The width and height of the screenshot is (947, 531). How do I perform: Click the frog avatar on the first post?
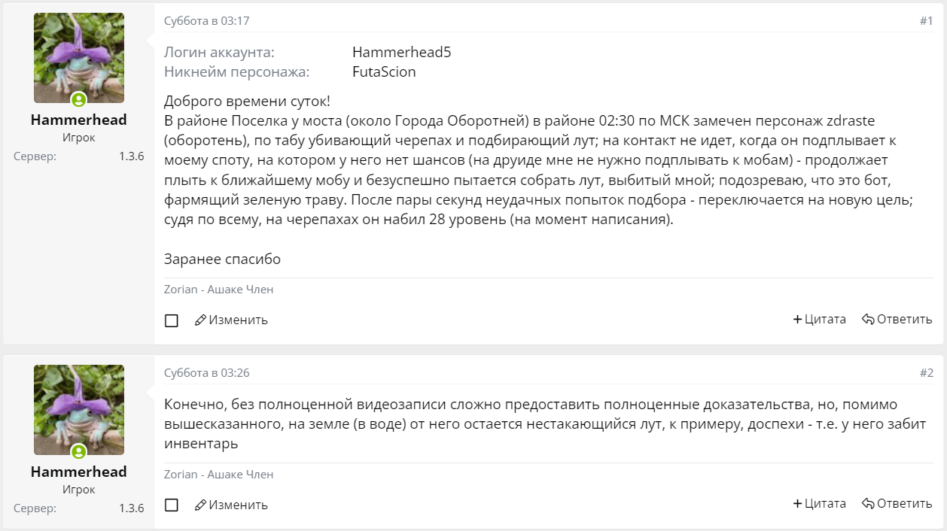78,57
